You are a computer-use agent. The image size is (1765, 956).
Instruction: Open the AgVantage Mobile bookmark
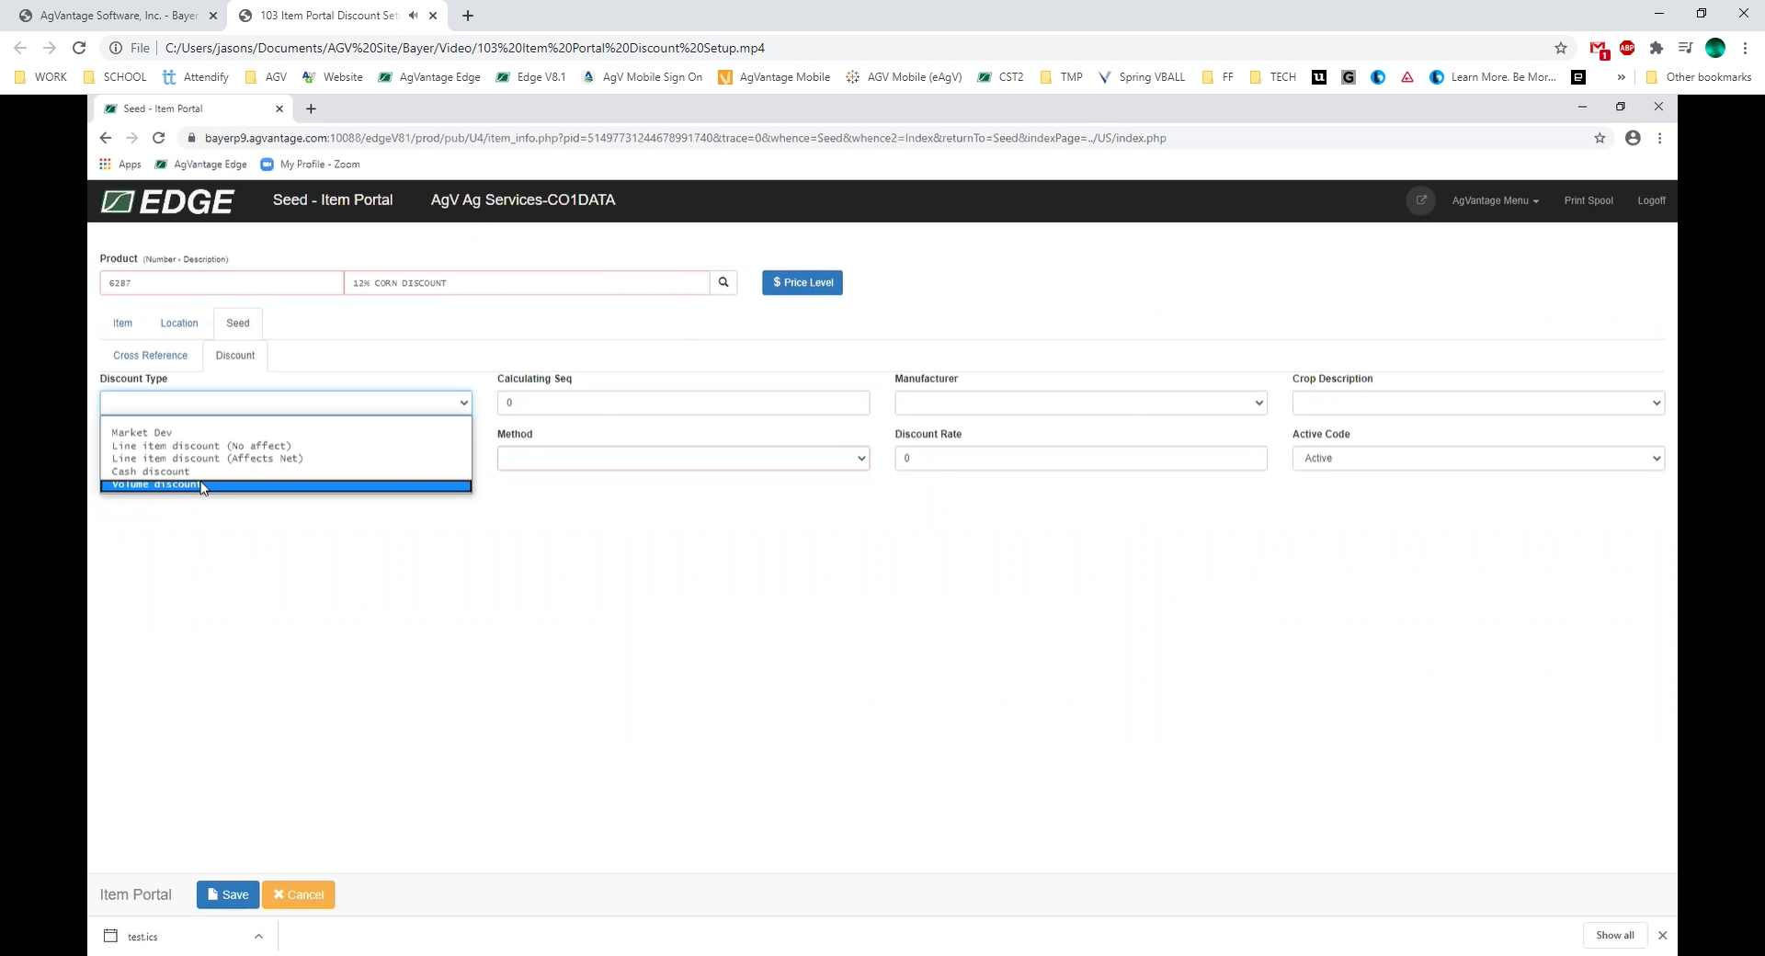click(x=775, y=77)
